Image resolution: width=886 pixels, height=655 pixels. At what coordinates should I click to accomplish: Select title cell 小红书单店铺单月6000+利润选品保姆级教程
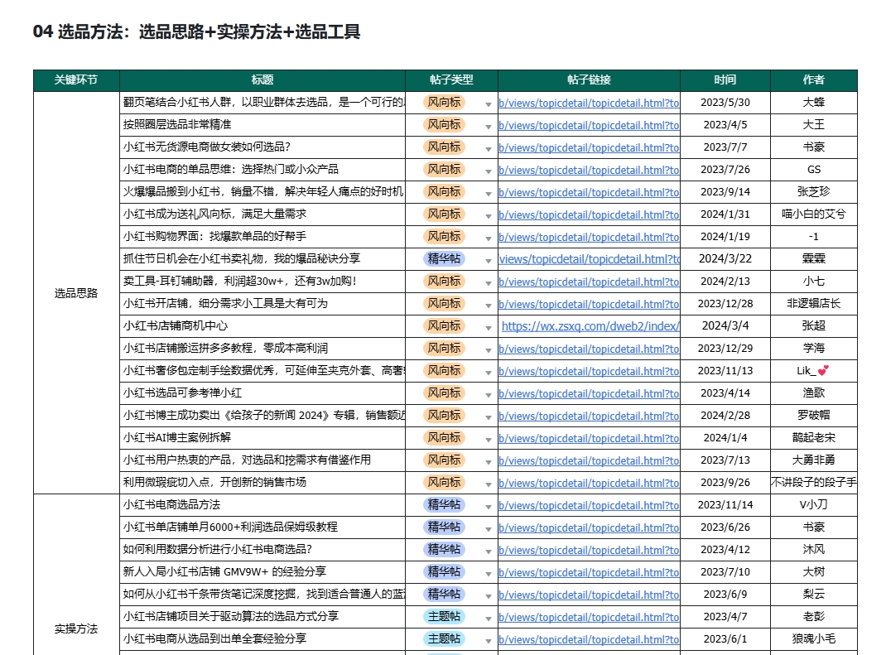(x=262, y=527)
